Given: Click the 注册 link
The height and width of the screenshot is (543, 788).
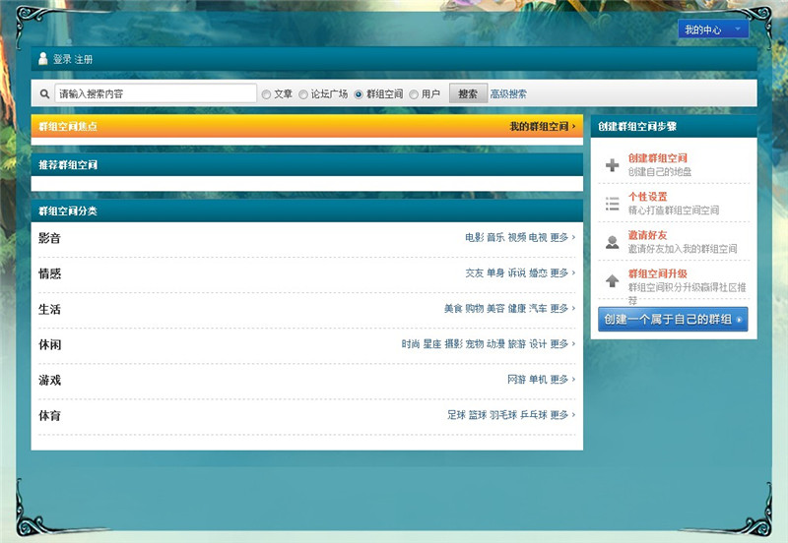Looking at the screenshot, I should [x=84, y=59].
